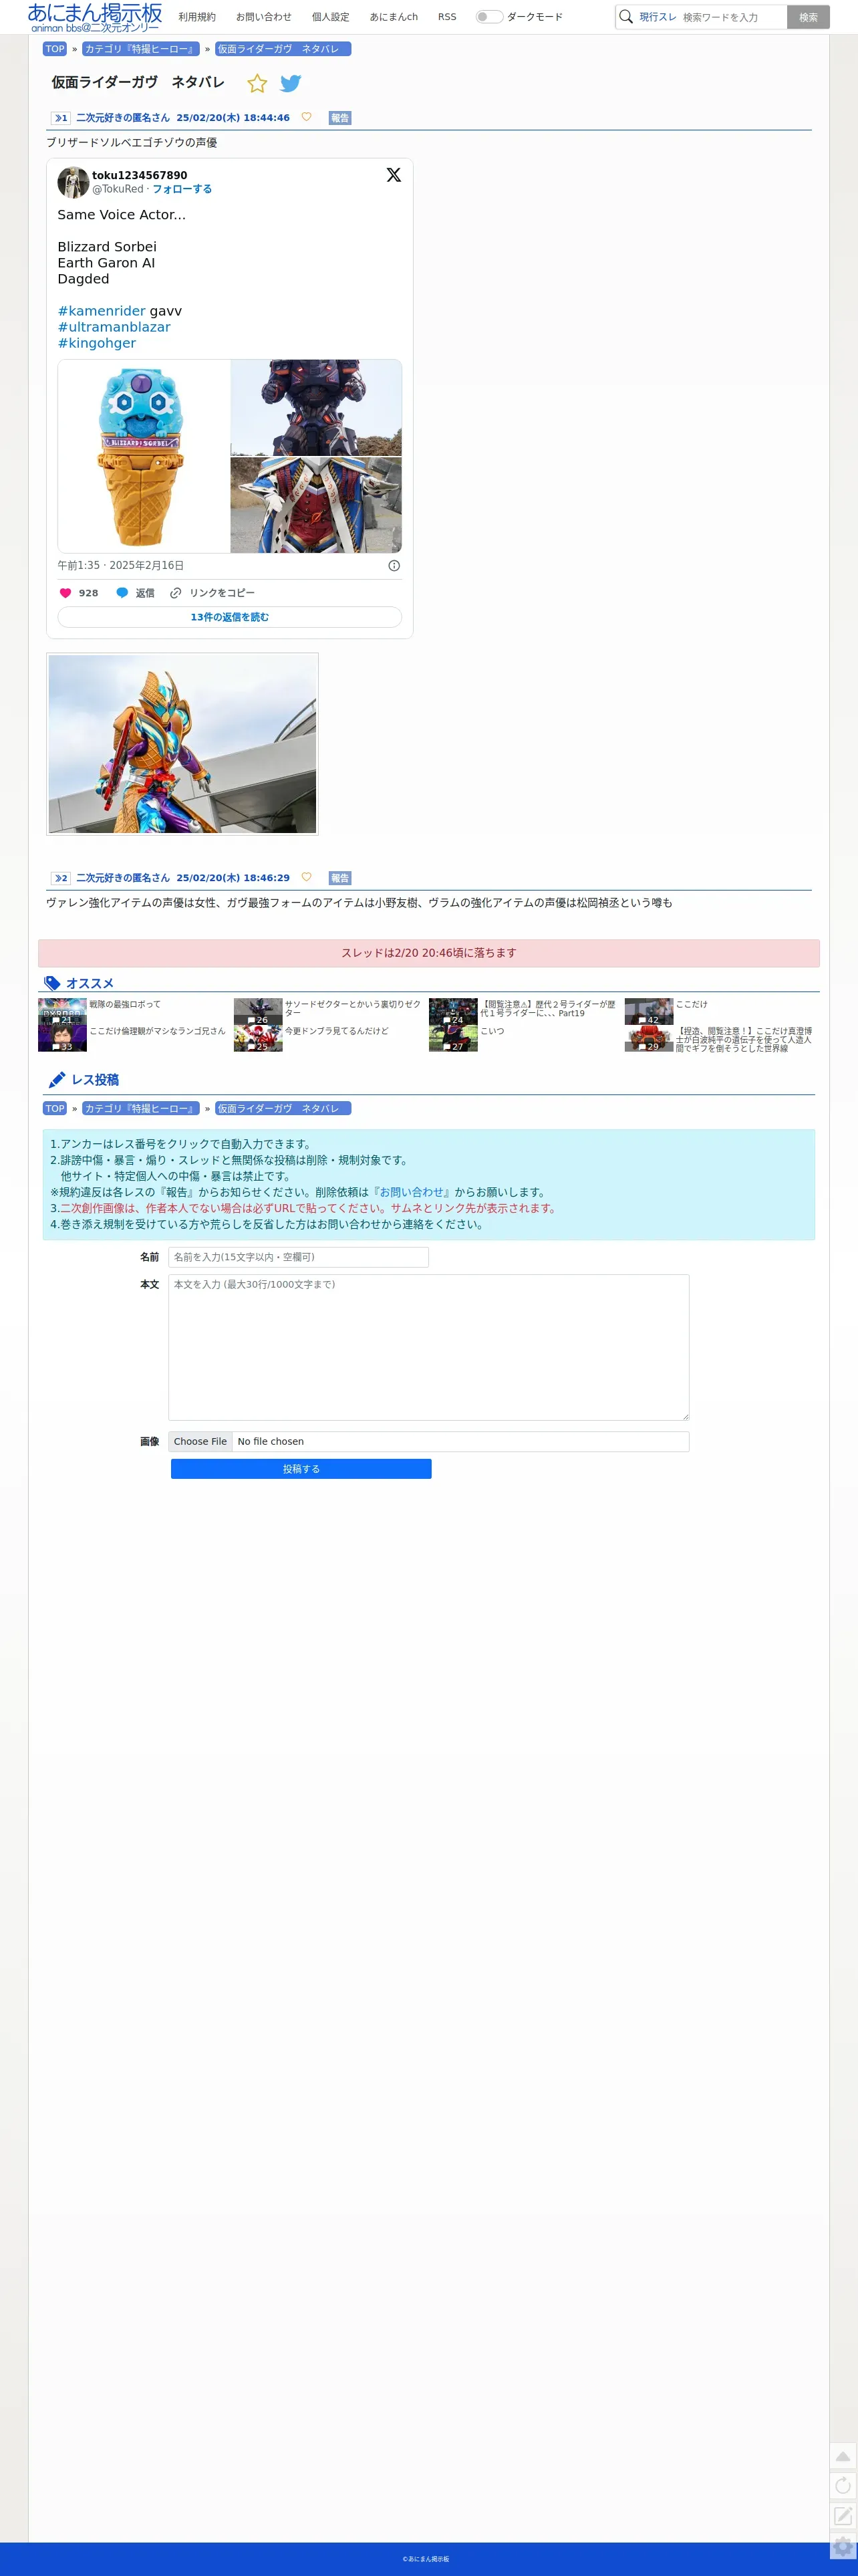This screenshot has width=858, height=2576.
Task: Click floating write-post pencil icon
Action: (843, 2516)
